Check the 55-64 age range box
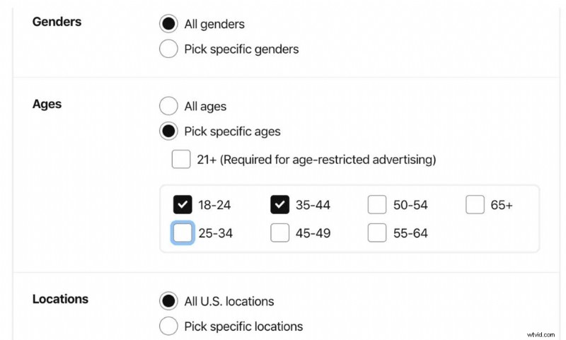The width and height of the screenshot is (566, 340). pyautogui.click(x=377, y=233)
